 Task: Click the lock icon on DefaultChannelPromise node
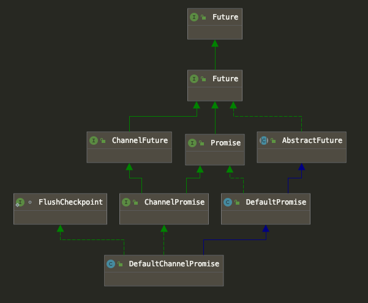[x=120, y=264]
